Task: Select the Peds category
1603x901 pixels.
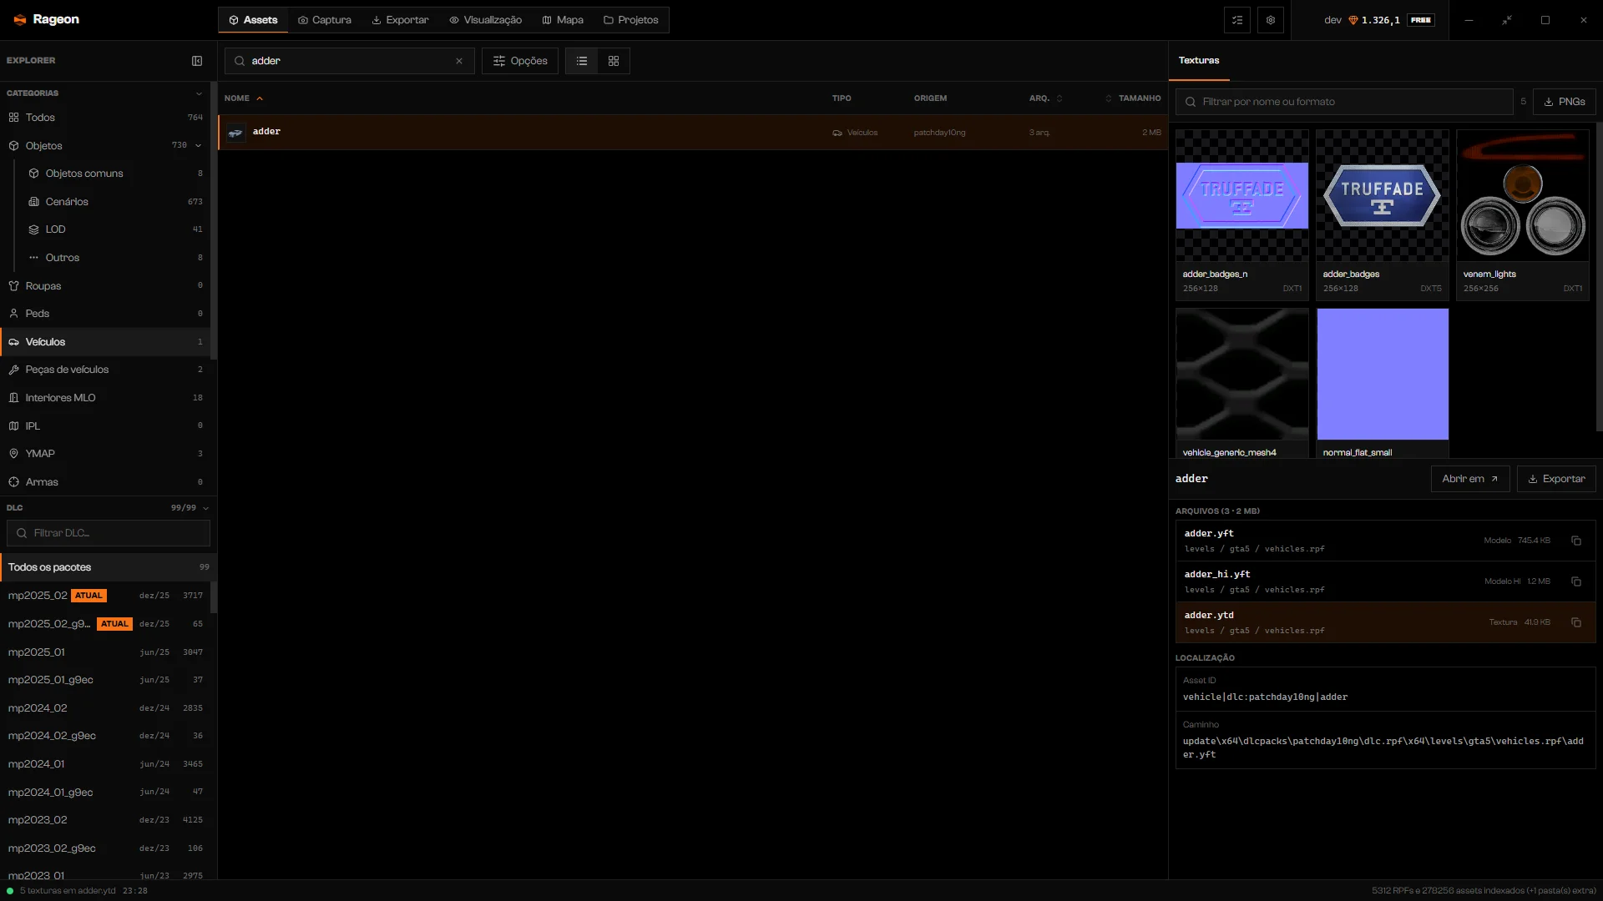Action: click(x=105, y=314)
